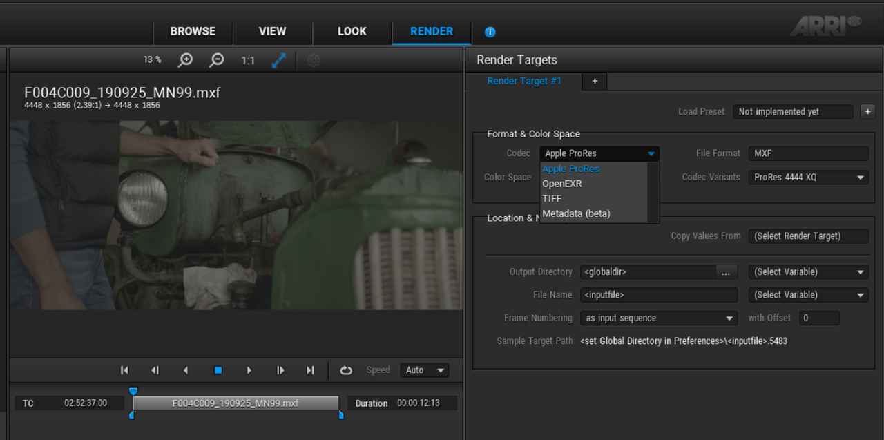Viewport: 884px width, 440px height.
Task: Select the RENDER tab
Action: click(432, 31)
